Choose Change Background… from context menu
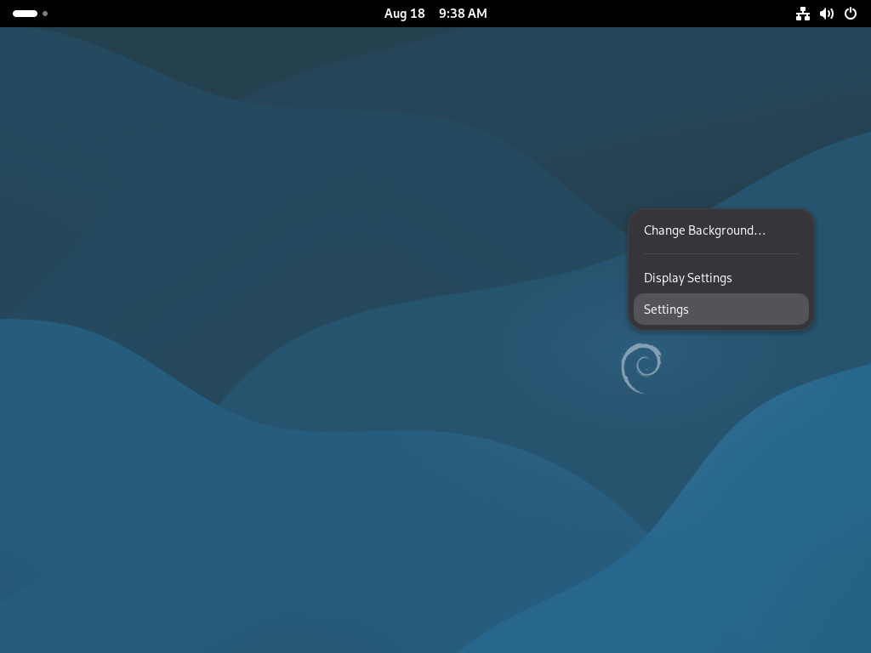 click(x=720, y=230)
